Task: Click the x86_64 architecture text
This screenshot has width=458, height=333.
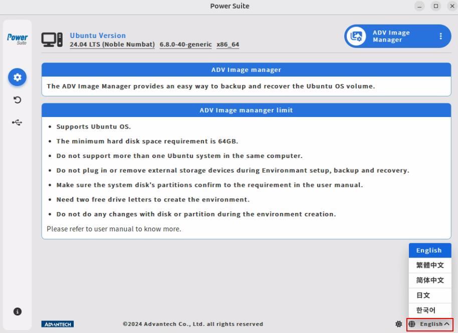Action: [x=228, y=44]
